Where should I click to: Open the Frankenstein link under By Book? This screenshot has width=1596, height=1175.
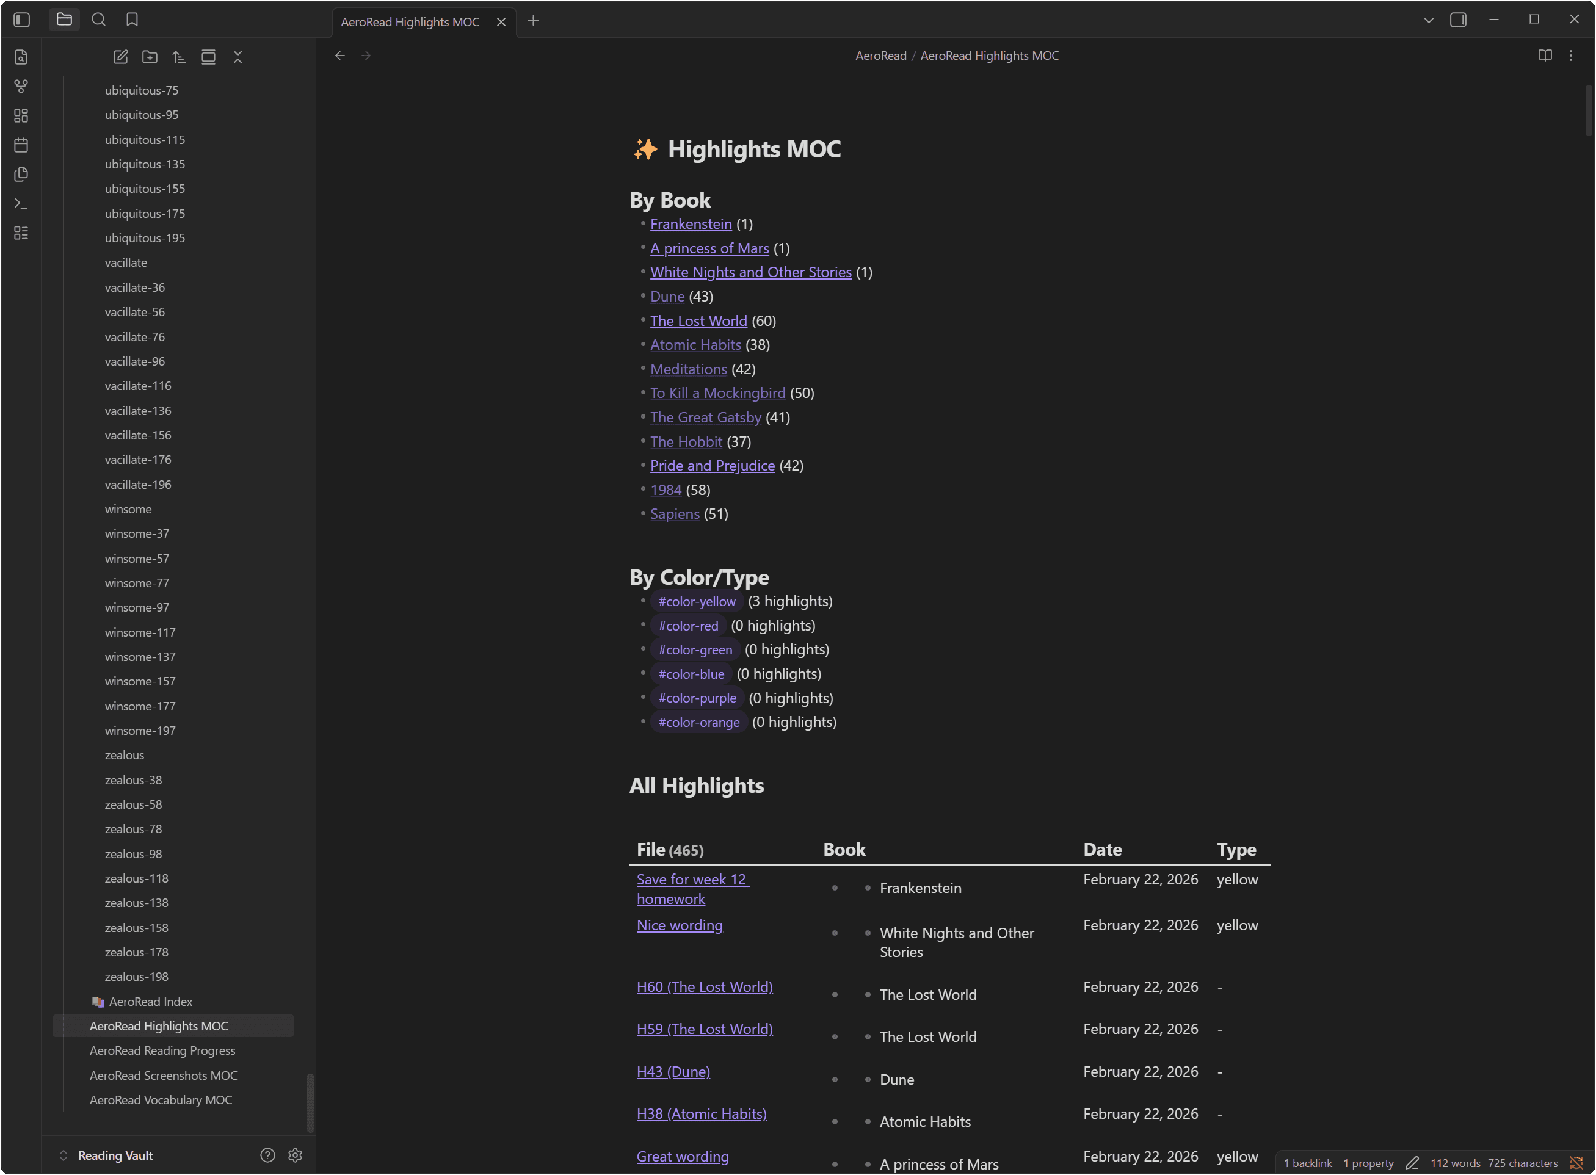(x=690, y=224)
